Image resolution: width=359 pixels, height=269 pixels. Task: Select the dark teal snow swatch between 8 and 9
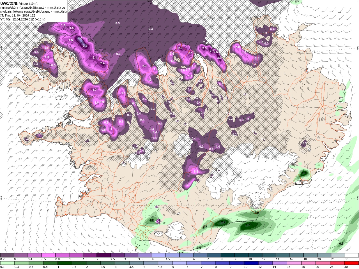[x=228, y=255]
